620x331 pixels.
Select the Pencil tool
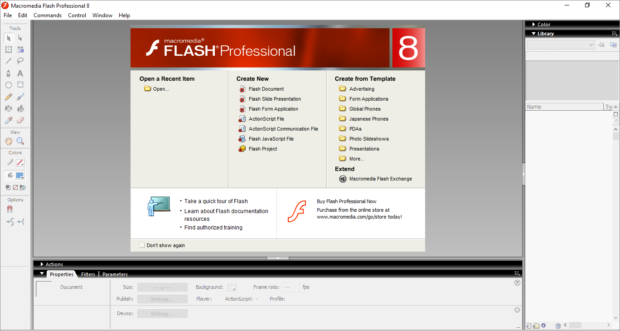click(x=9, y=97)
